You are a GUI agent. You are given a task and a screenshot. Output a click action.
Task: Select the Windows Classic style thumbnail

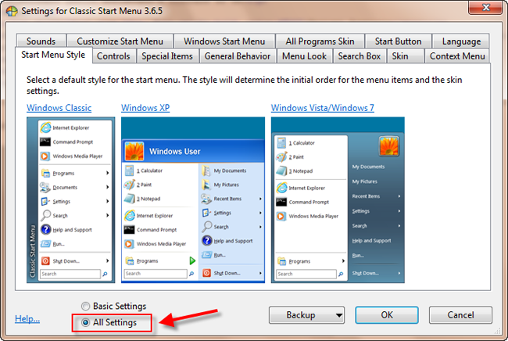(70, 200)
